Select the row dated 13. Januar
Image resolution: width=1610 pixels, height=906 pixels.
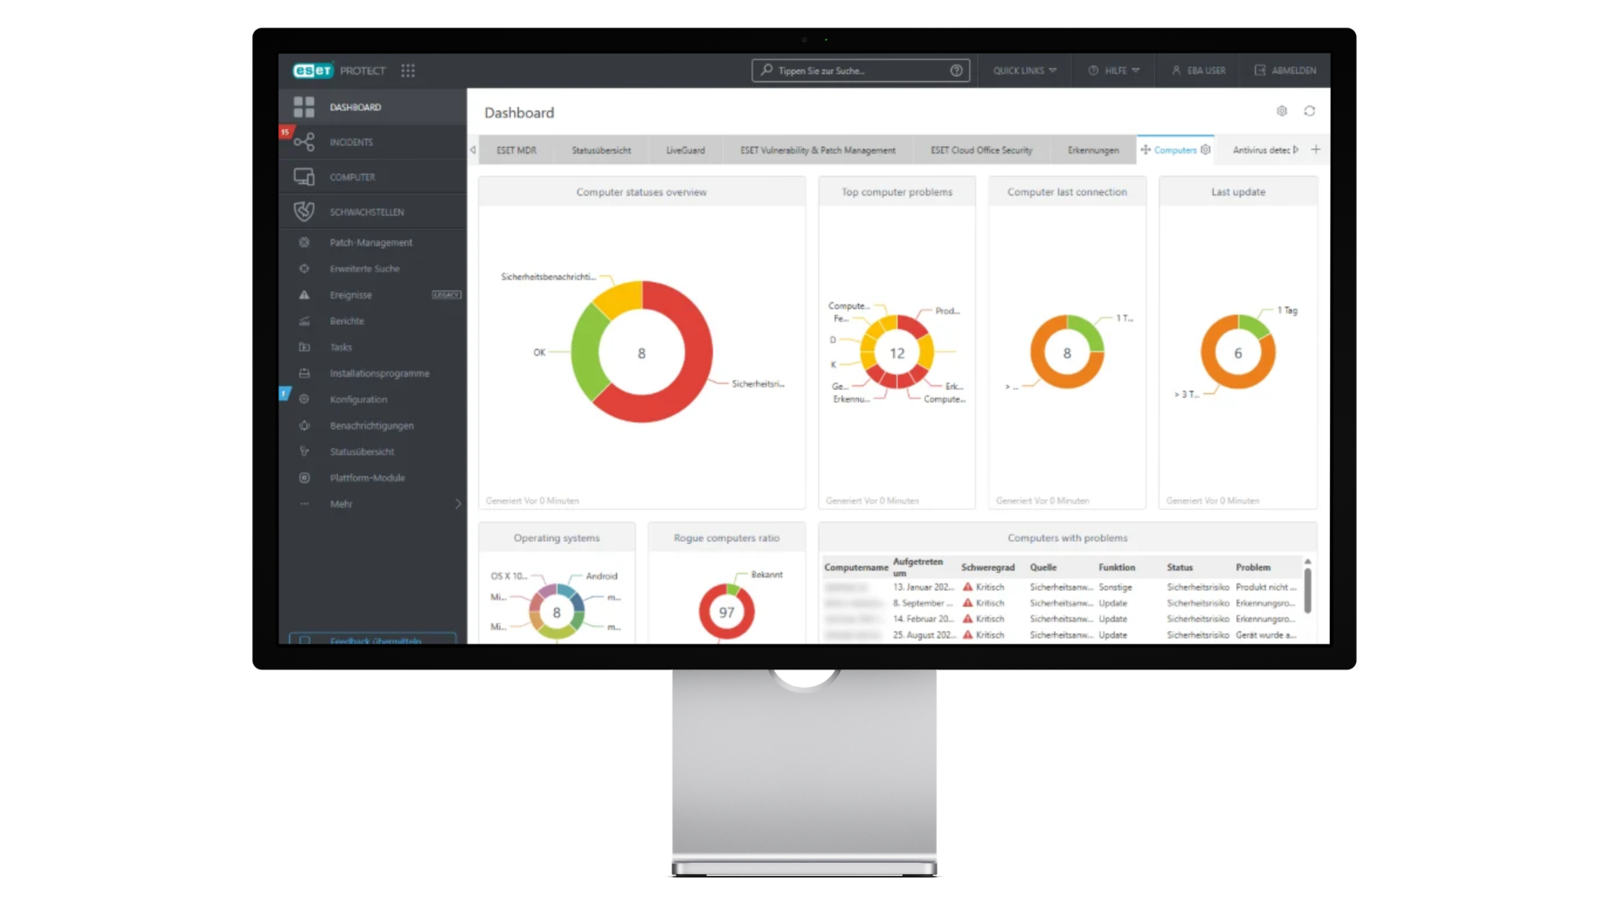pyautogui.click(x=1062, y=587)
